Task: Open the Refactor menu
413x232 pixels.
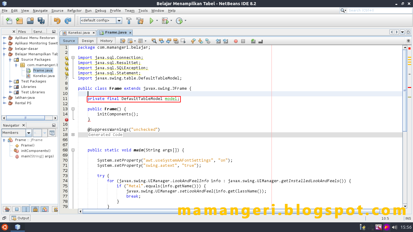Action: pos(74,11)
